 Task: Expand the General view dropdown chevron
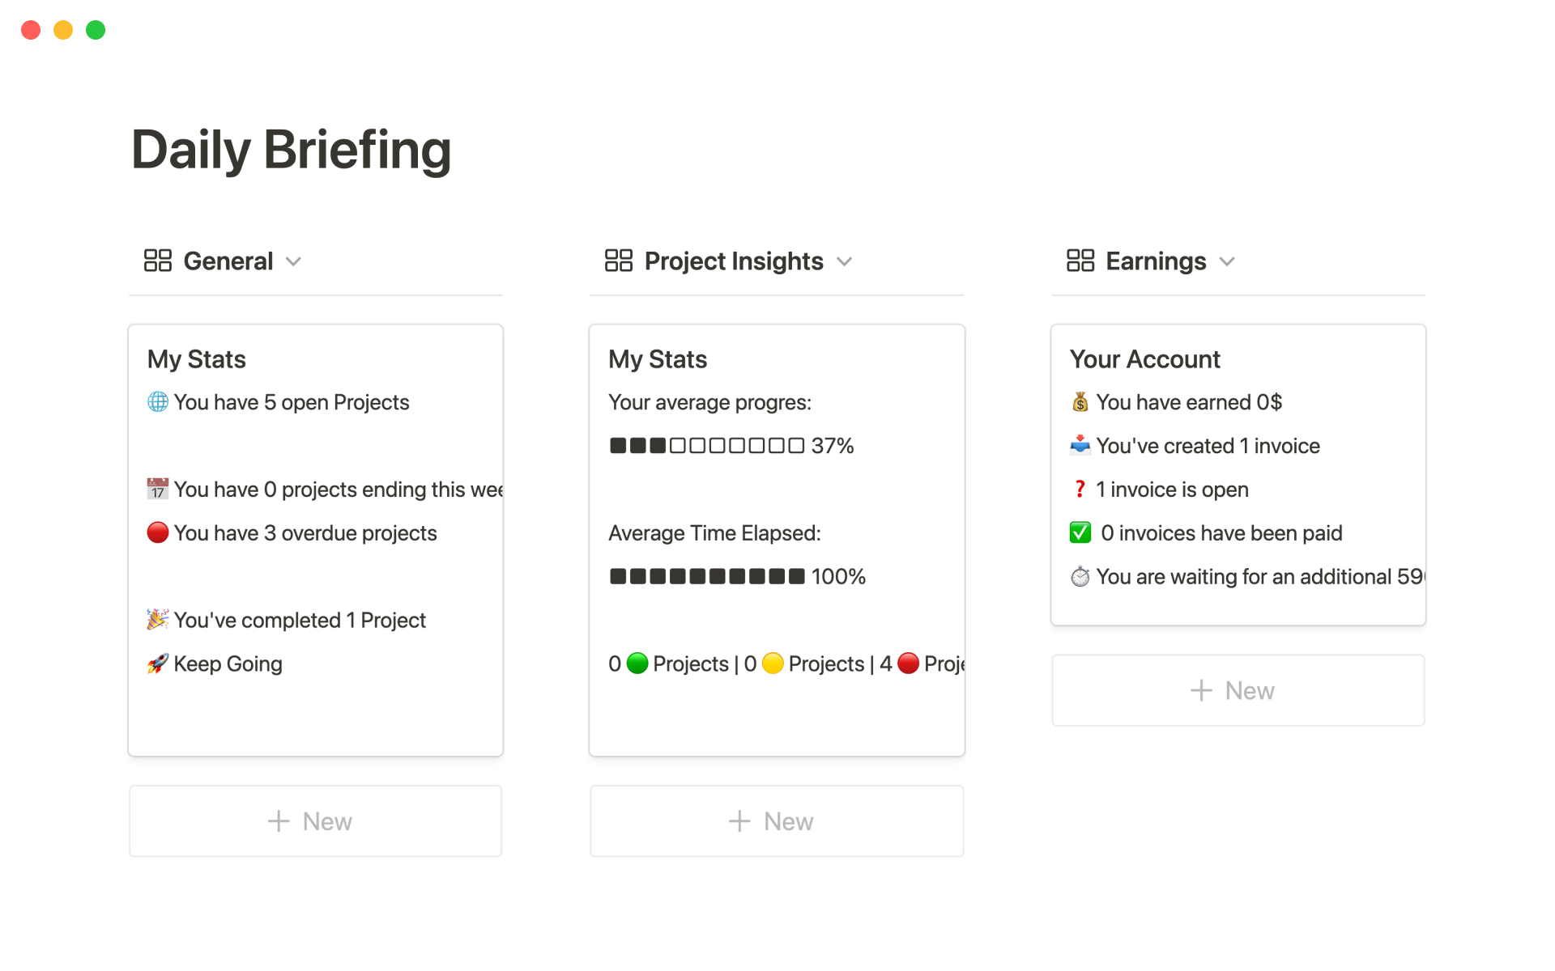click(x=294, y=261)
